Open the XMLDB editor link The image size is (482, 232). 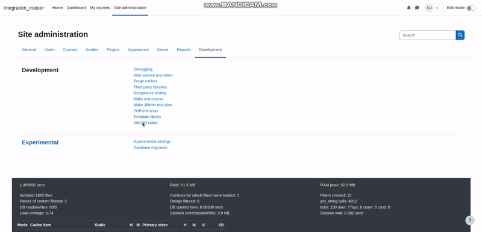tap(145, 123)
